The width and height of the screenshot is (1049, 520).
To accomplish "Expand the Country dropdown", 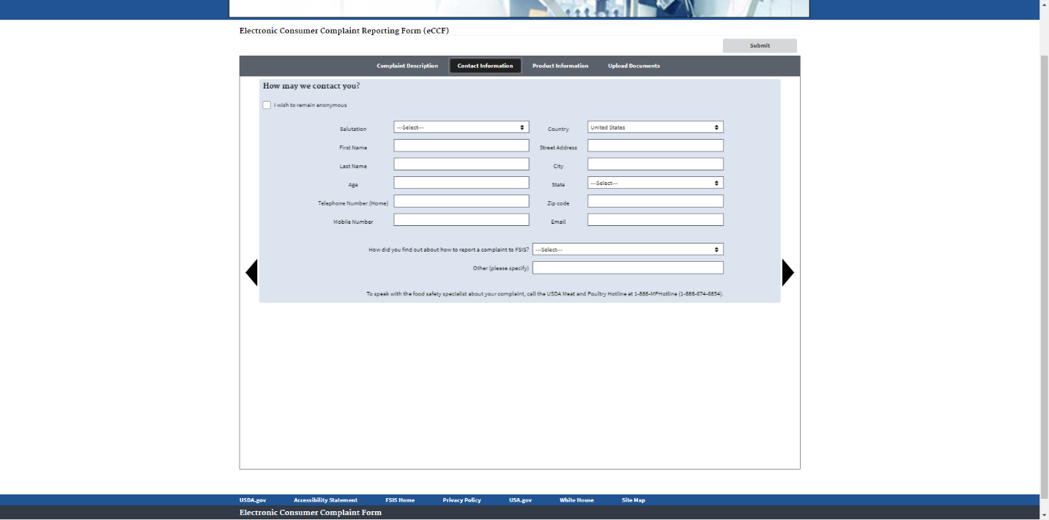I will [x=655, y=127].
